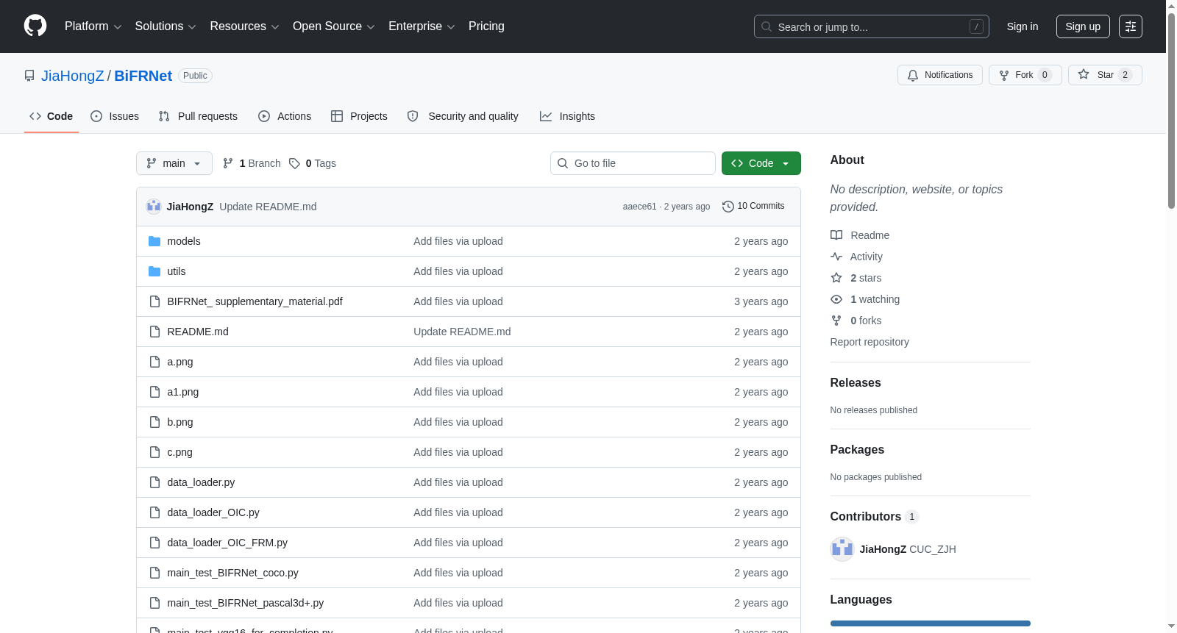The height and width of the screenshot is (633, 1177).
Task: Open the Pricing link in header
Action: coord(486,26)
